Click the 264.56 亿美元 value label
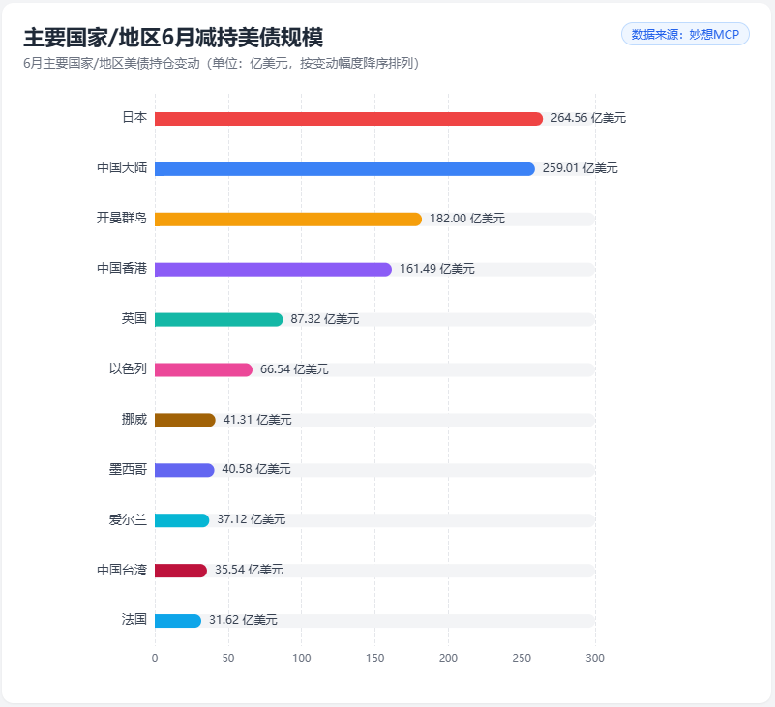Image resolution: width=775 pixels, height=707 pixels. [x=588, y=118]
